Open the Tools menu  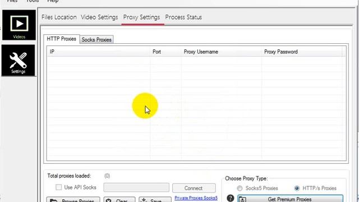pyautogui.click(x=33, y=1)
